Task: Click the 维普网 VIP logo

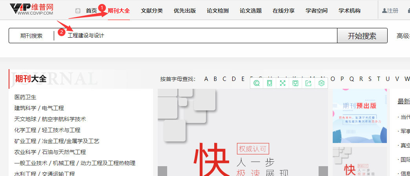Action: click(31, 9)
